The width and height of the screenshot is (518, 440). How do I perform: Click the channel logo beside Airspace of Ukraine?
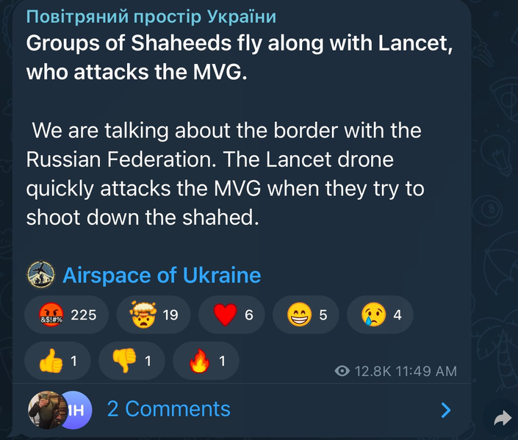tap(41, 275)
